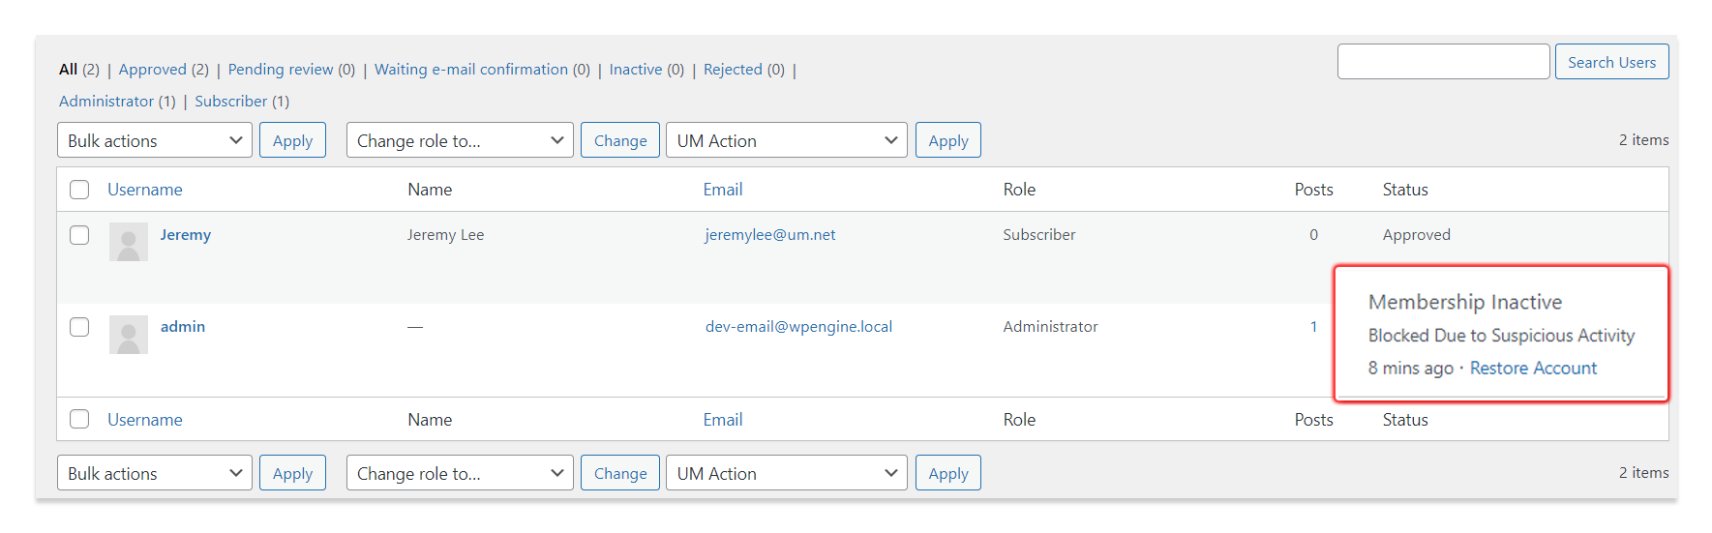This screenshot has width=1712, height=533.
Task: Click the top Name column header
Action: [430, 190]
